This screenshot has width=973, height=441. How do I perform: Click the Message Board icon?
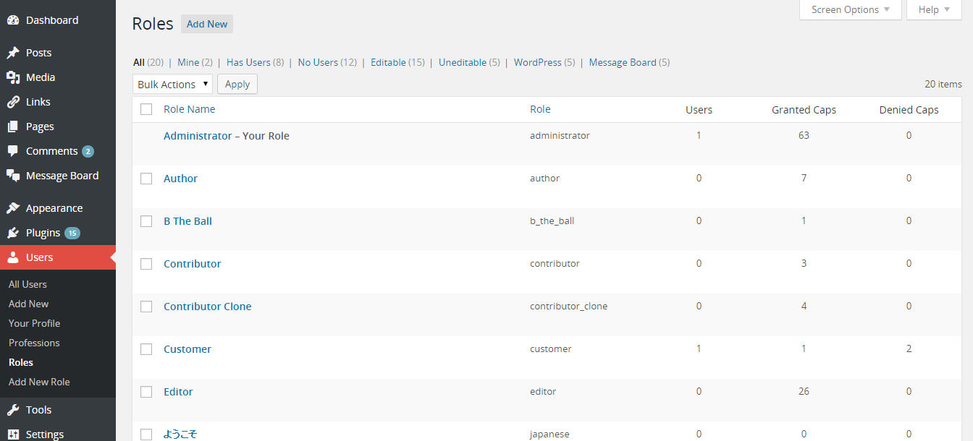[13, 176]
